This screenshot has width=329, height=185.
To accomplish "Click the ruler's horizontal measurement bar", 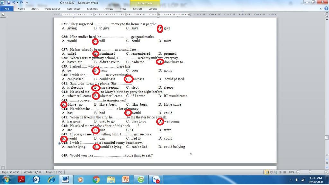I will tap(165, 14).
